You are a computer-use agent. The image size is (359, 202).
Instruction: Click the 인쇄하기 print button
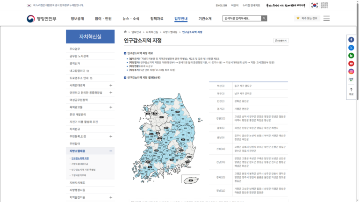tap(281, 41)
